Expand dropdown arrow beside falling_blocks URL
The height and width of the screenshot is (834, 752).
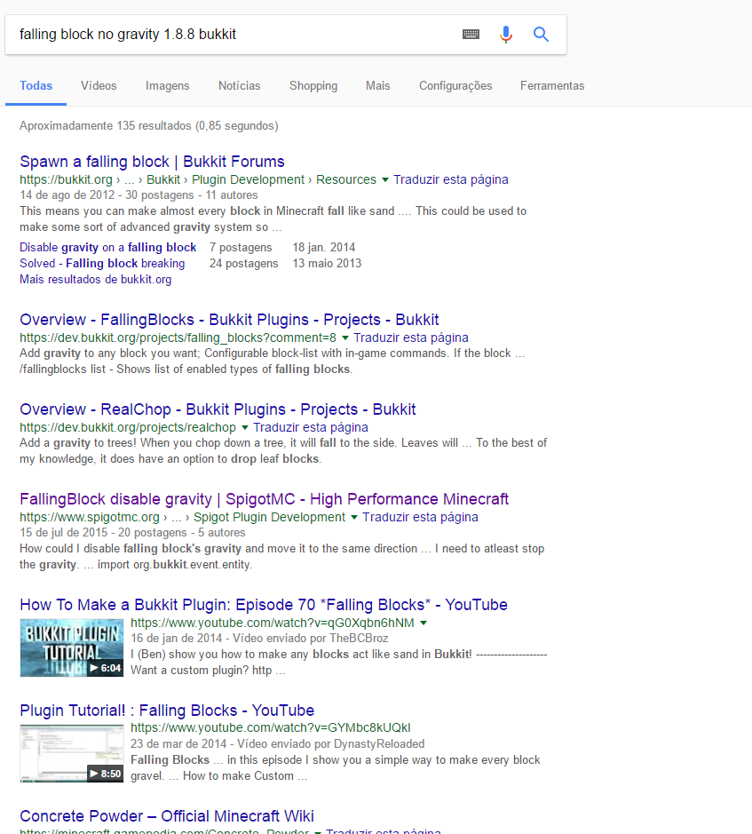tap(345, 338)
